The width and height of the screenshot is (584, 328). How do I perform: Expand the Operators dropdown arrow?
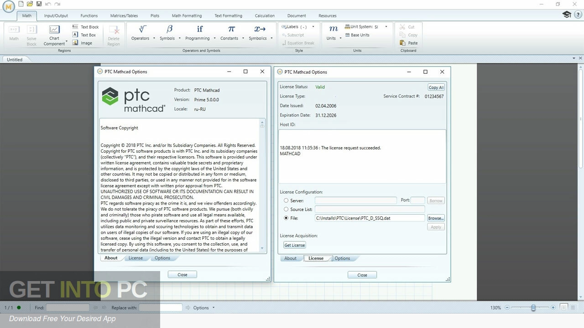(154, 38)
